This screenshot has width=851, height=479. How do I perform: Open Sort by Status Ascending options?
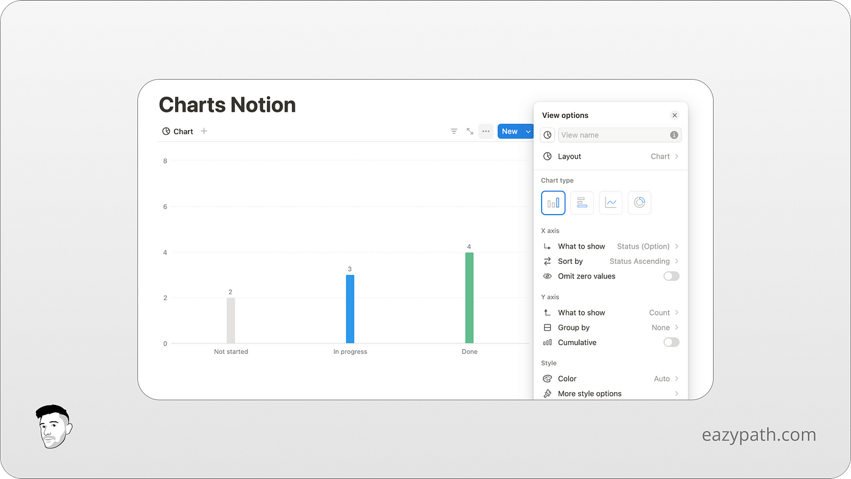click(x=639, y=261)
